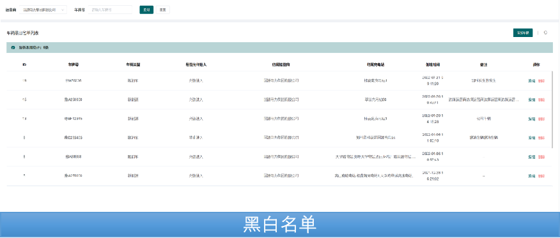The height and width of the screenshot is (238, 560).
Task: Edit the record with ID 19
Action: click(x=531, y=80)
